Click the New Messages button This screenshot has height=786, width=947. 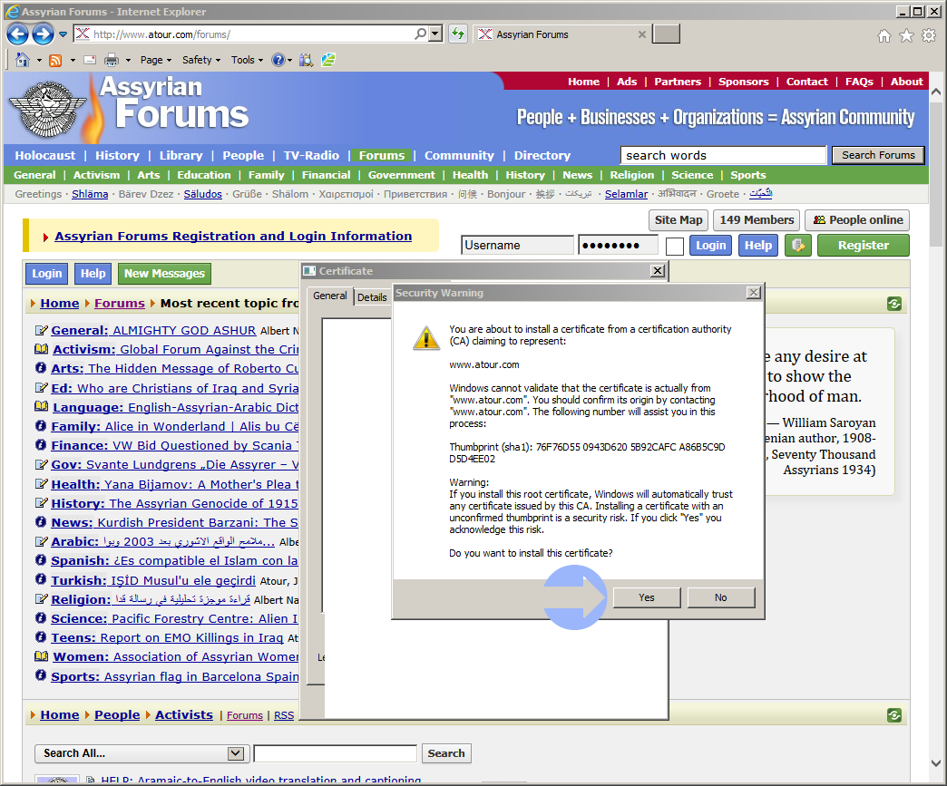coord(164,274)
